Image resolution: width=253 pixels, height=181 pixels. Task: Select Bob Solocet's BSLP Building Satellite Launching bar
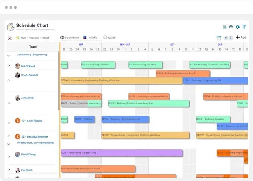pyautogui.click(x=210, y=65)
